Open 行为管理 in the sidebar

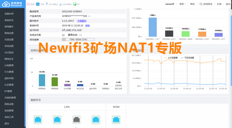[9, 72]
